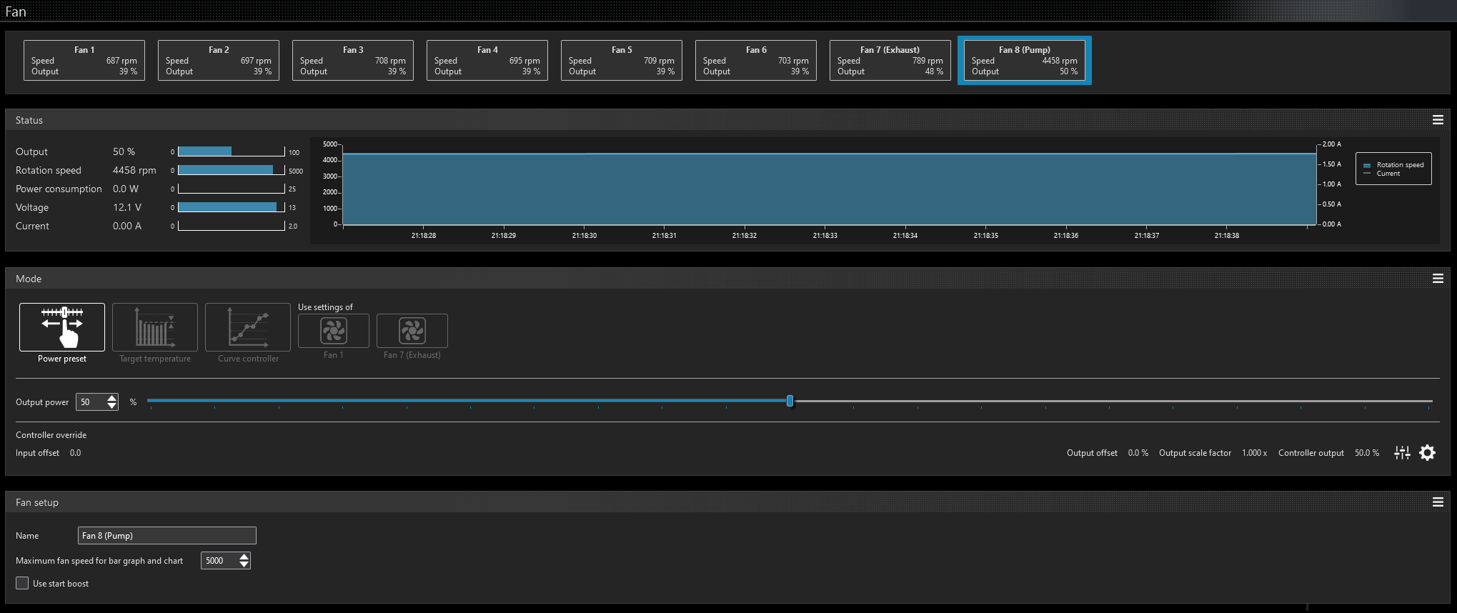Switch to the Fan 7 (Exhaust) tile

pos(890,61)
